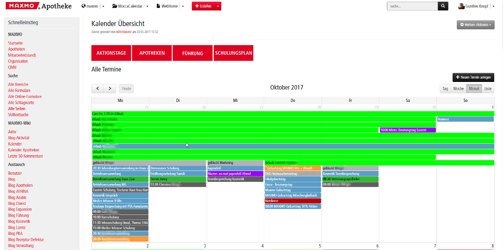Viewport: 503px width, 250px height.
Task: Go to next month with right arrow
Action: 110,88
